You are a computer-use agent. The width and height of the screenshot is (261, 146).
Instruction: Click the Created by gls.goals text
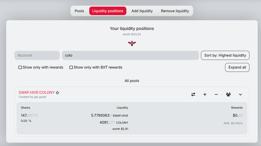[32, 97]
